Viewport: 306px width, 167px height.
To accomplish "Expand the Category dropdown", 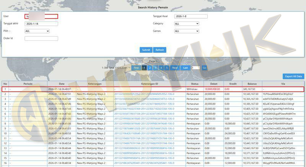I will 186,24.
